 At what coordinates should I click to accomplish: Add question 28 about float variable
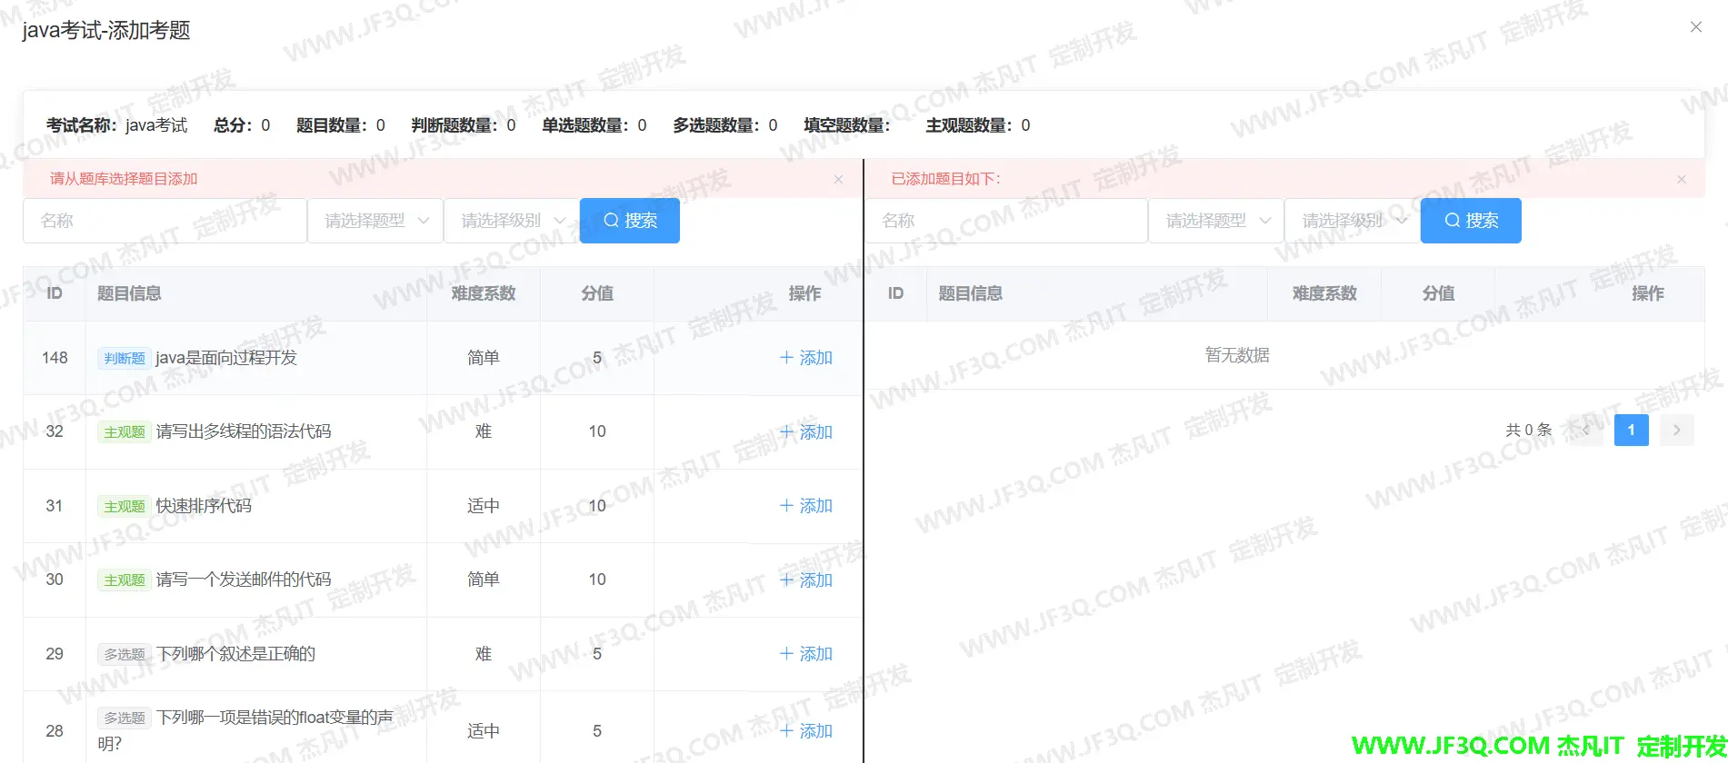(x=806, y=731)
